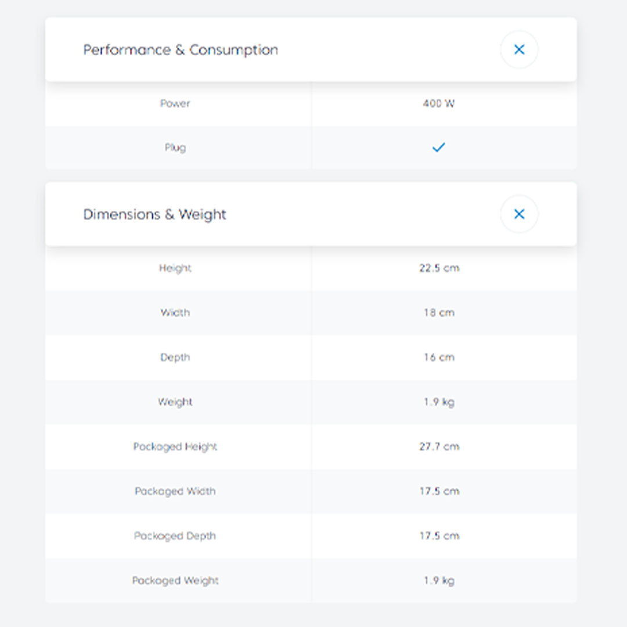
Task: Click the Depth row label
Action: (x=175, y=357)
